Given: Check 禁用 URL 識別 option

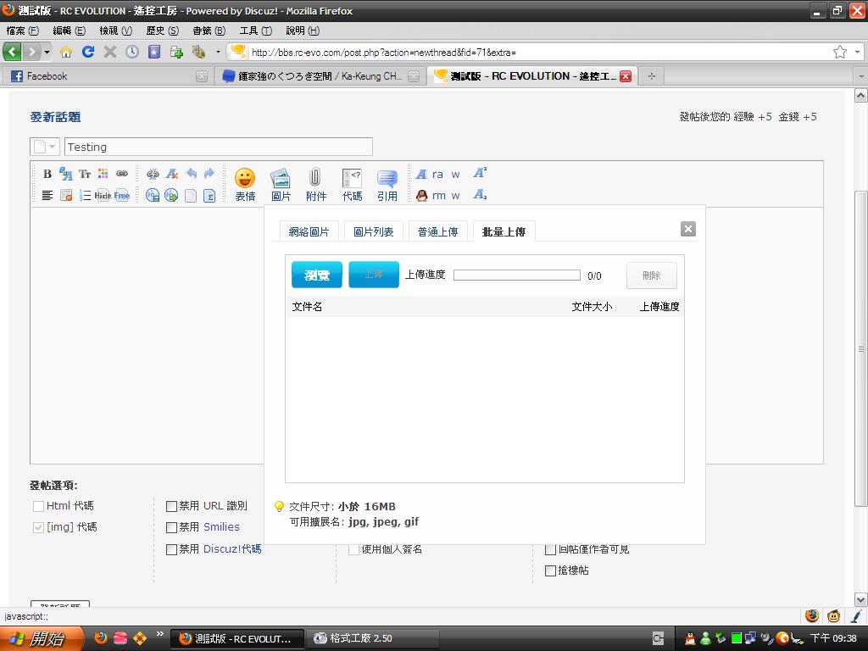Looking at the screenshot, I should pyautogui.click(x=171, y=506).
